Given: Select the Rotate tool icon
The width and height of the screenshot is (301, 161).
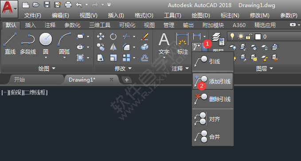Looking at the screenshot, I should point(113,36).
